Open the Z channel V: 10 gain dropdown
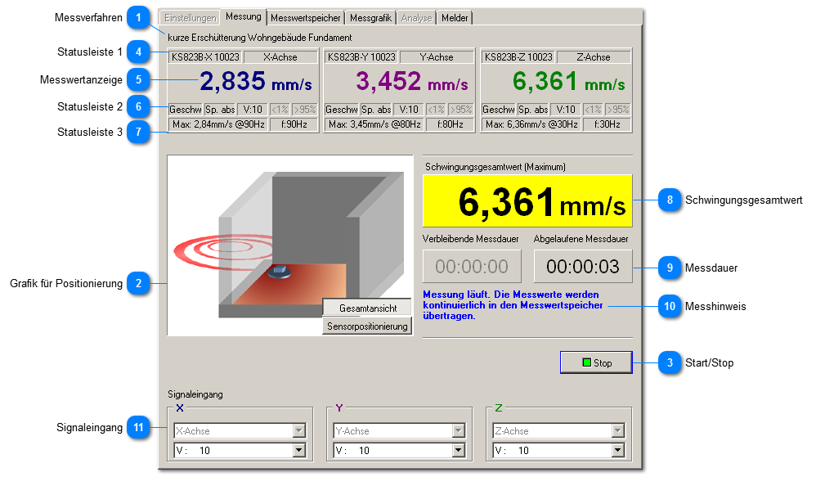Screen dimensions: 816x477 coord(618,450)
